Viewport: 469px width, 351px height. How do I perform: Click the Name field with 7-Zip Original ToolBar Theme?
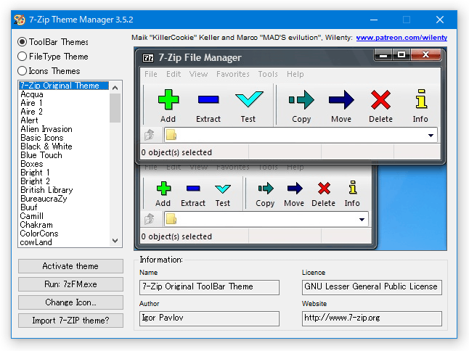tap(209, 287)
